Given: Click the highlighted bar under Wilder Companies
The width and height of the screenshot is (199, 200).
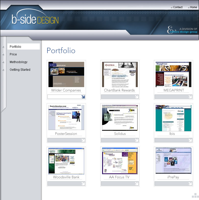Looking at the screenshot, I should point(66,97).
